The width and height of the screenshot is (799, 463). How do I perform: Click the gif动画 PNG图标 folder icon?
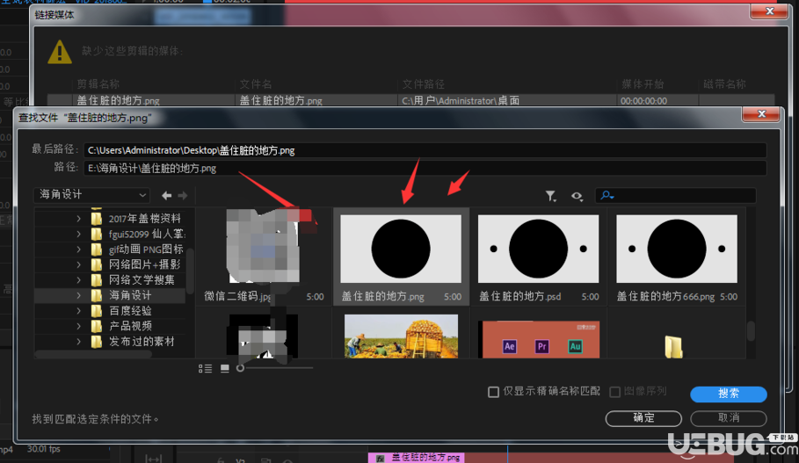coord(97,250)
